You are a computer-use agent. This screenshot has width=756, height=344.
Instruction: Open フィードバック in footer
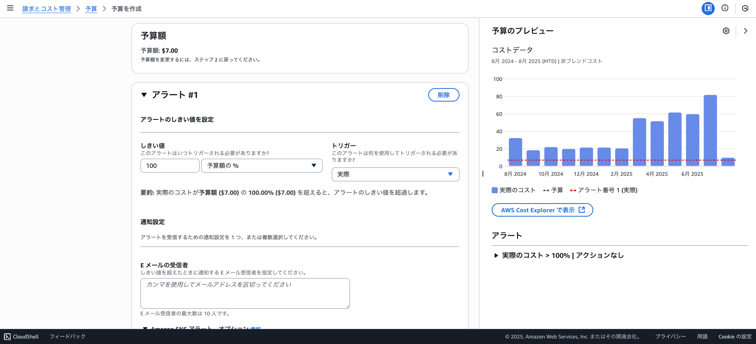pos(67,336)
